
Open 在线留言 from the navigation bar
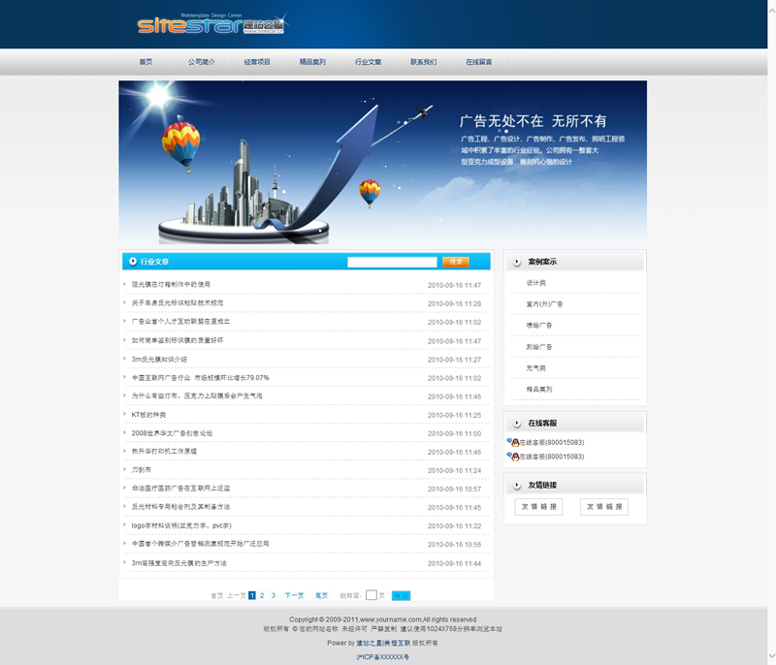click(x=478, y=62)
